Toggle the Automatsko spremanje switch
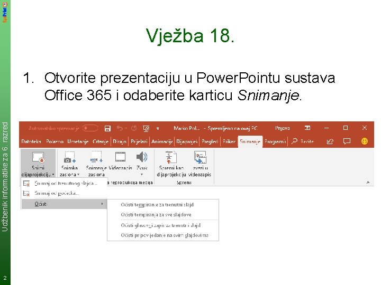381x285 pixels. 90,128
